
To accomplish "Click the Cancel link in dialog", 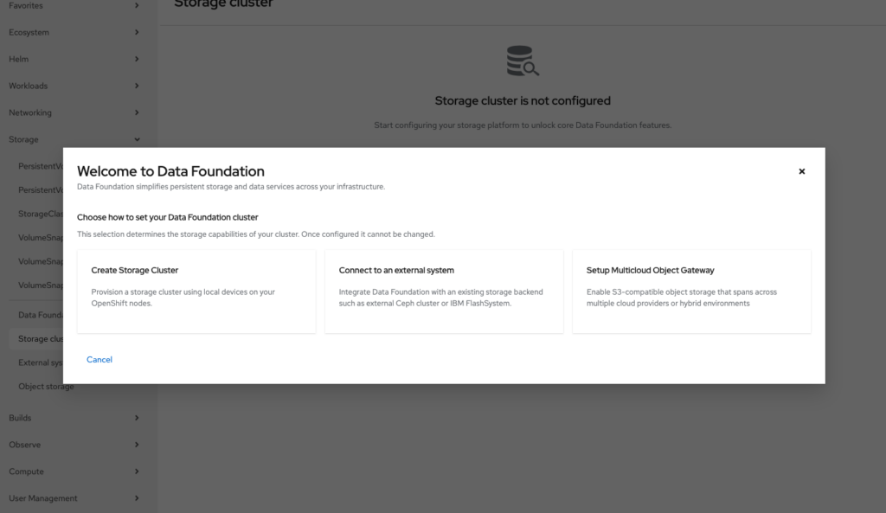I will [x=100, y=359].
